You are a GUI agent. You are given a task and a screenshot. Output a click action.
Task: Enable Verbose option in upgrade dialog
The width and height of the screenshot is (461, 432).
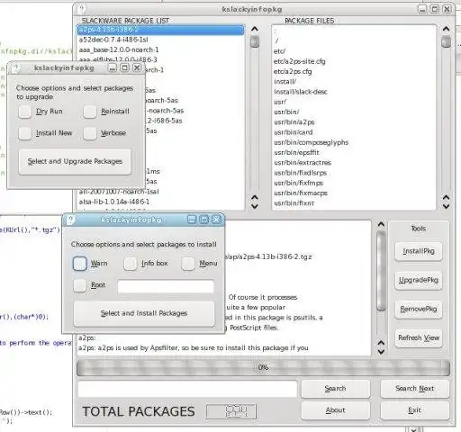[x=90, y=133]
